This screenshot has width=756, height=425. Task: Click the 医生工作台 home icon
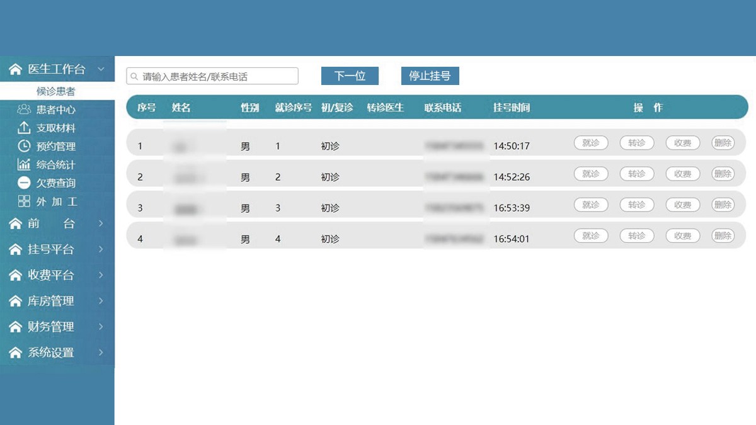(x=16, y=69)
